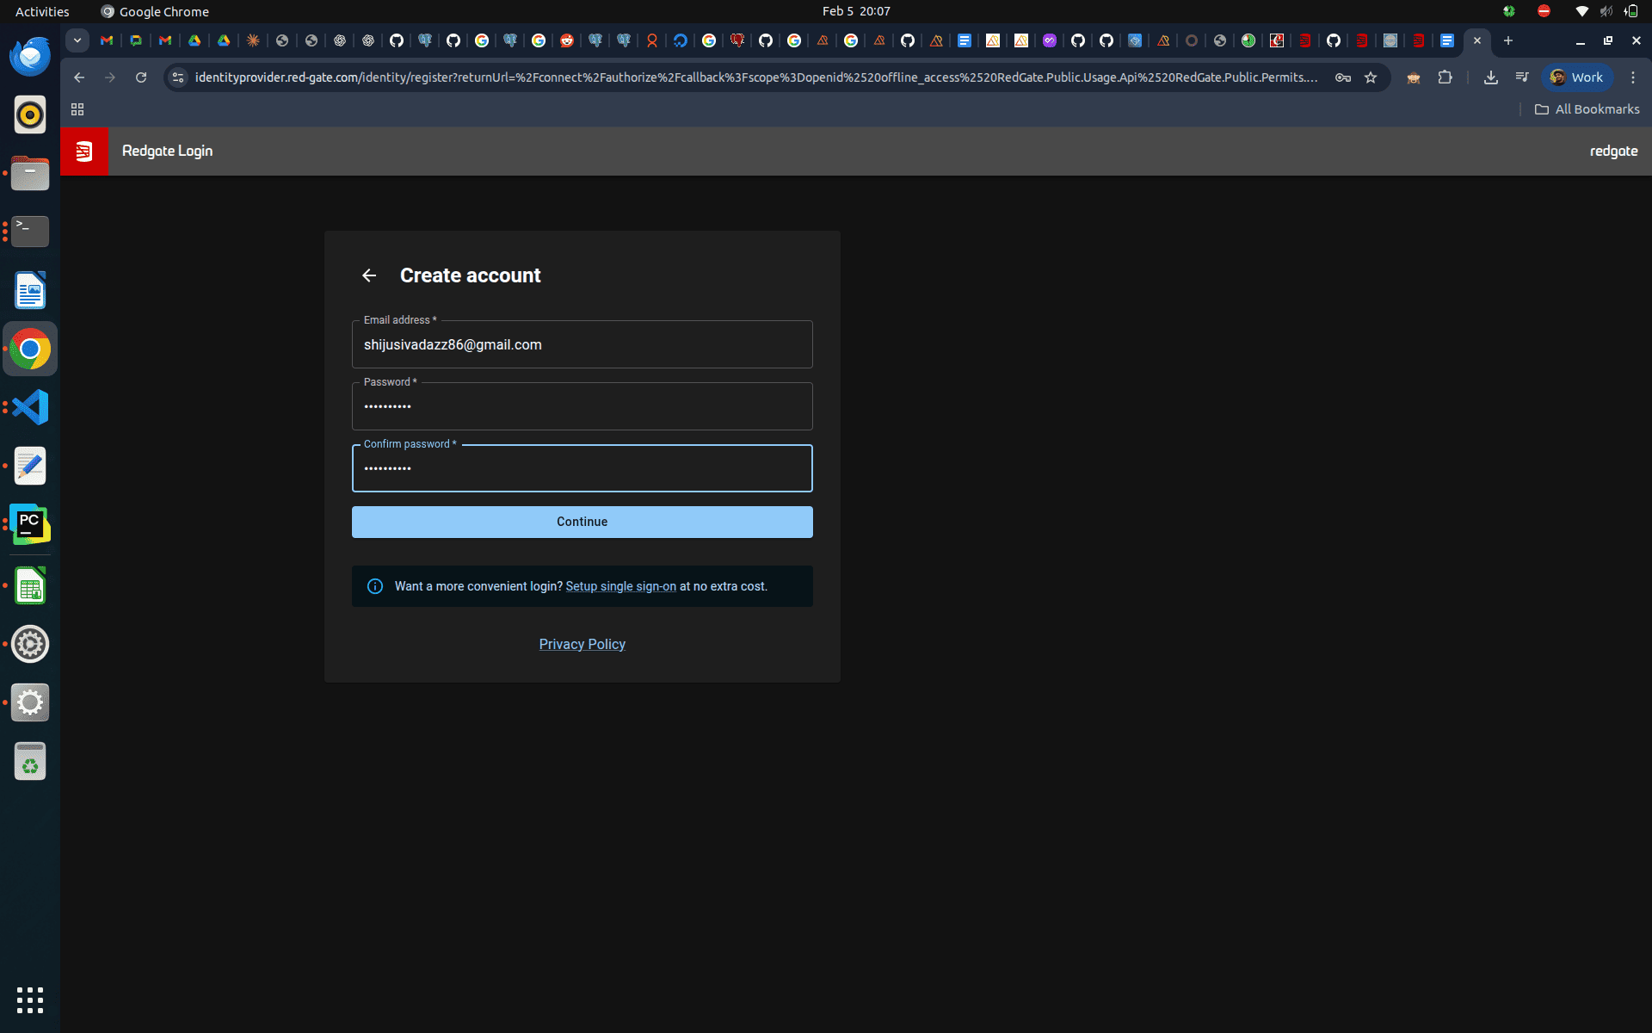The image size is (1652, 1033).
Task: Open the password manager key icon in address bar
Action: click(x=1342, y=77)
